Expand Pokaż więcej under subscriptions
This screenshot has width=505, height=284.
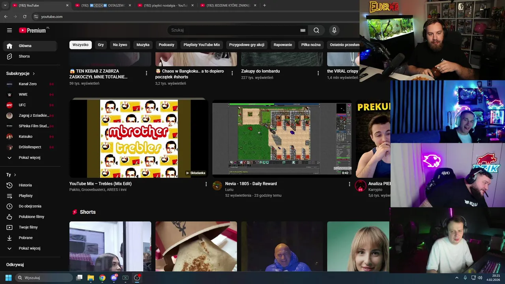30,157
